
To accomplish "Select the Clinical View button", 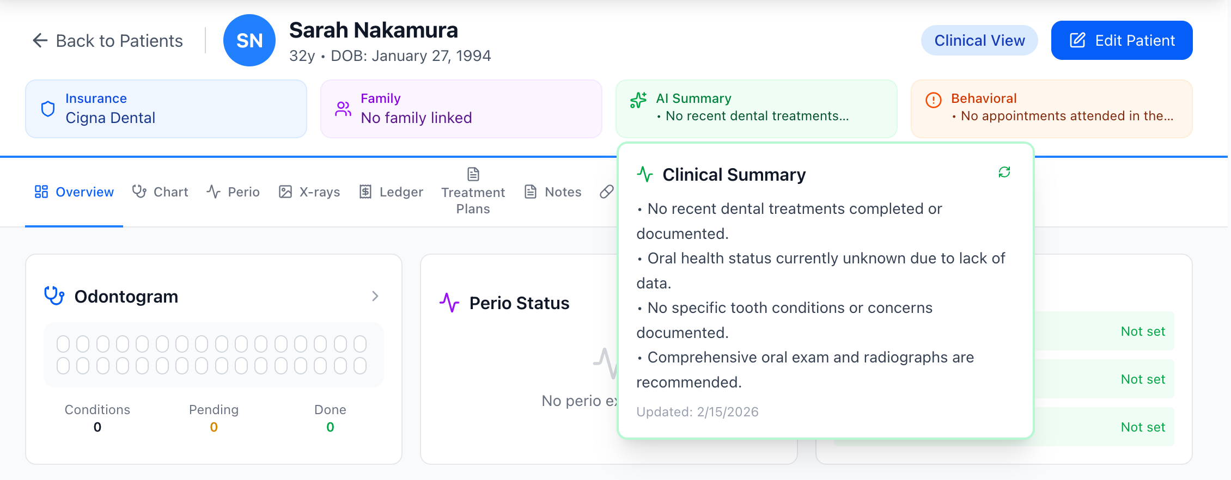I will [979, 40].
